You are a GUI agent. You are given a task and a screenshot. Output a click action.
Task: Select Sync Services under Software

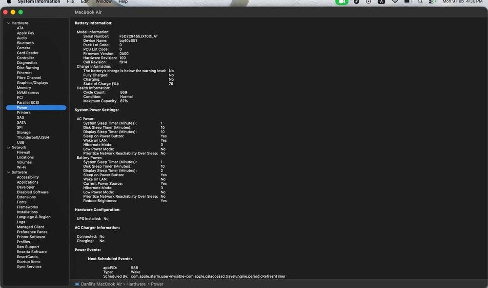click(29, 267)
